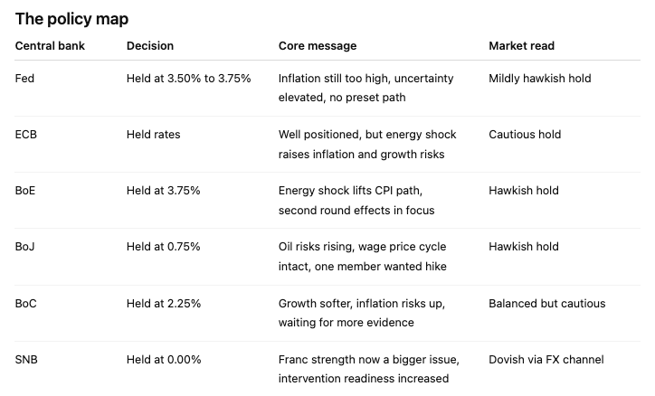655x396 pixels.
Task: Click the "Balanced but cautious" cell
Action: tap(547, 303)
